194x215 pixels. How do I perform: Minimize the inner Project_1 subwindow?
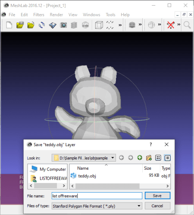click(178, 15)
